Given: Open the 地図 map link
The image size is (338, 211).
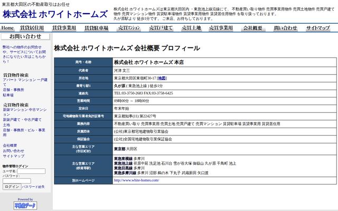Looking at the screenshot, I should (162, 79).
